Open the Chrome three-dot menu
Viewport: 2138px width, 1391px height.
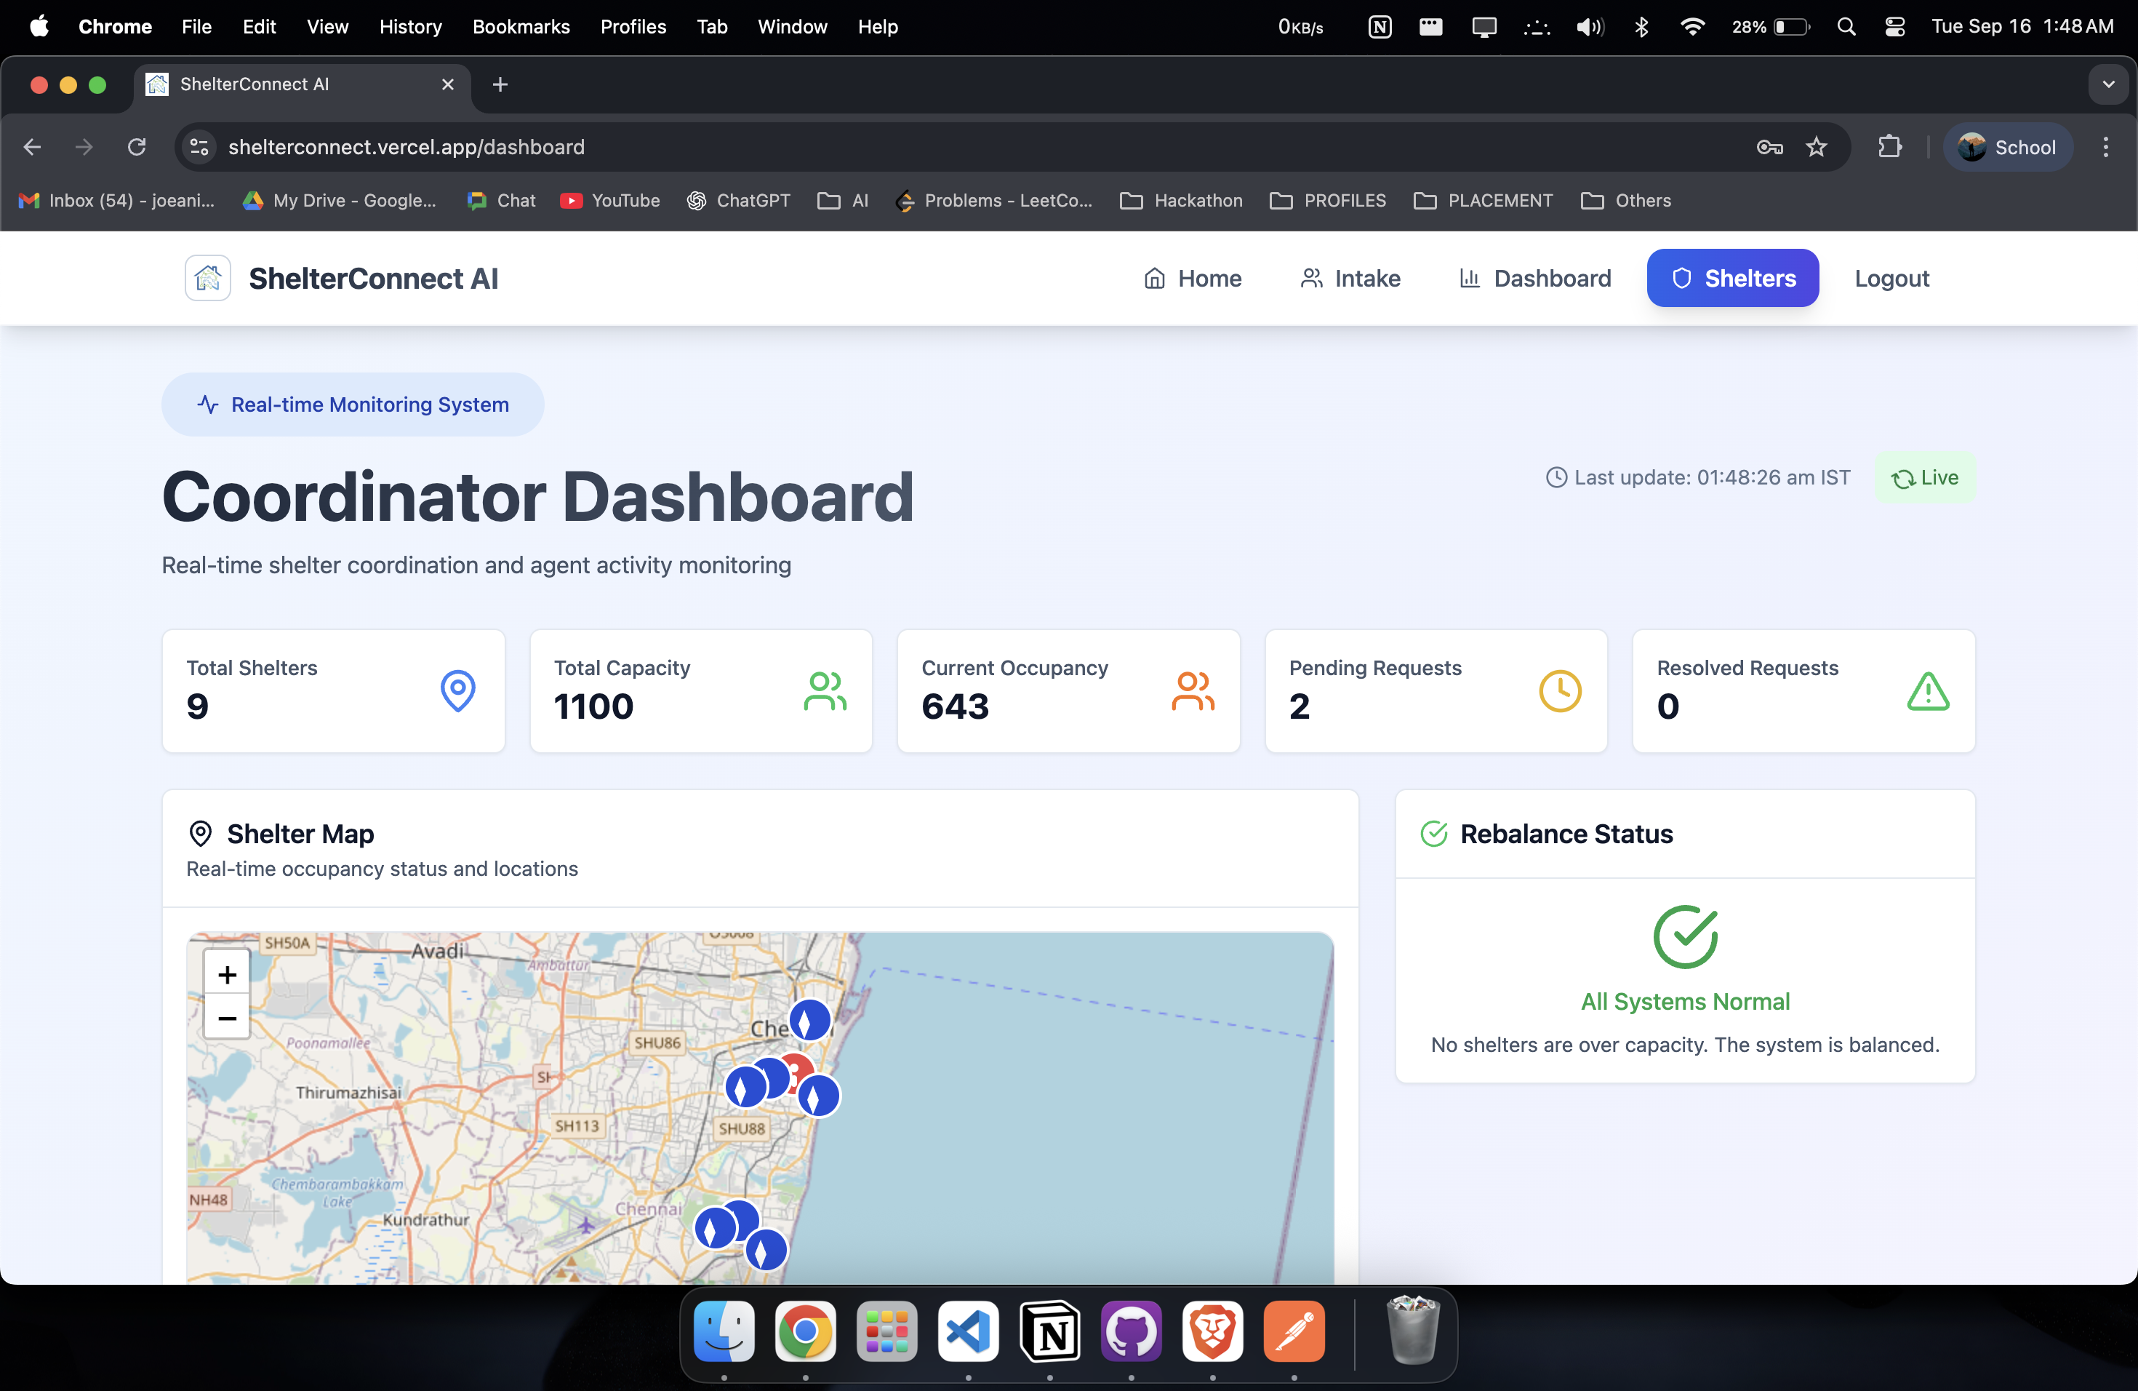[2105, 146]
